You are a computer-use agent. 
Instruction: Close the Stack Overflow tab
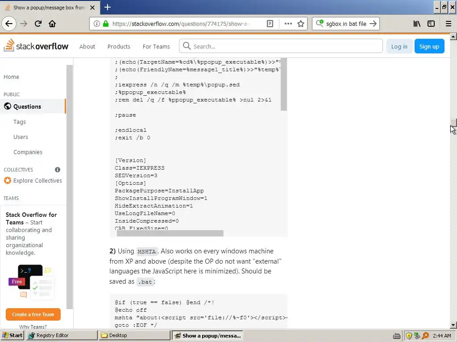(92, 8)
